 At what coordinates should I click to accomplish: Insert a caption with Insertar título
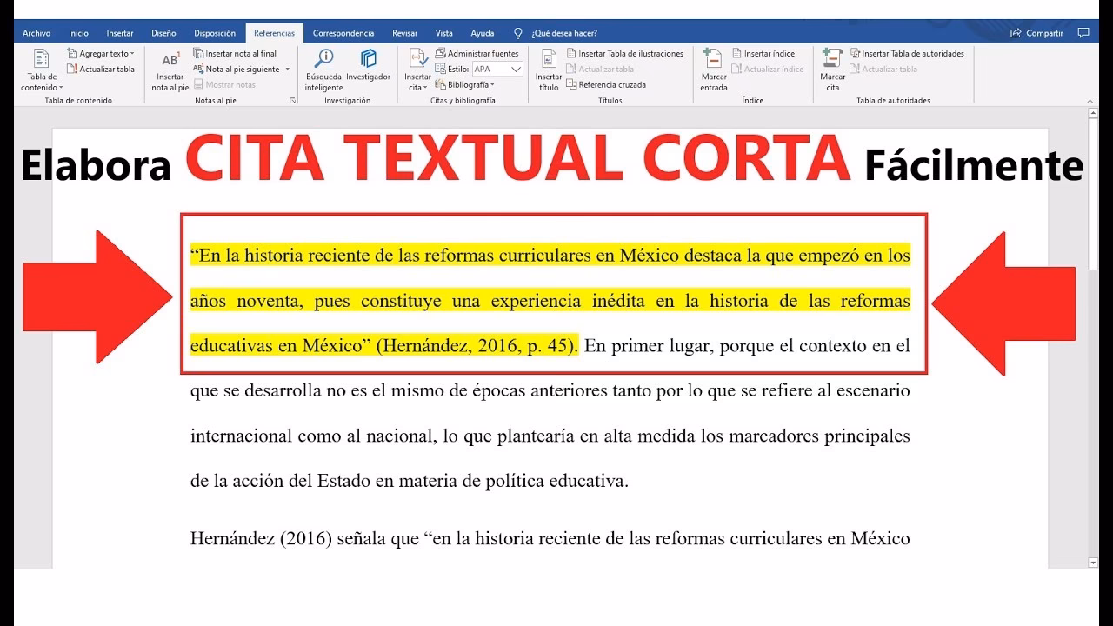click(548, 70)
